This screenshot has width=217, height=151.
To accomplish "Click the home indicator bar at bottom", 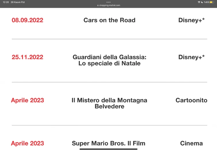I will [108, 149].
